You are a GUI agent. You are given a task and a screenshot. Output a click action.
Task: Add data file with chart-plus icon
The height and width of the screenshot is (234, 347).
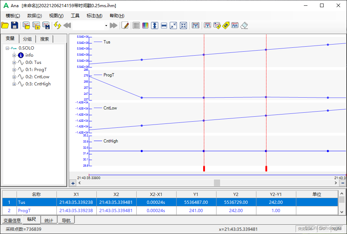click(36, 25)
